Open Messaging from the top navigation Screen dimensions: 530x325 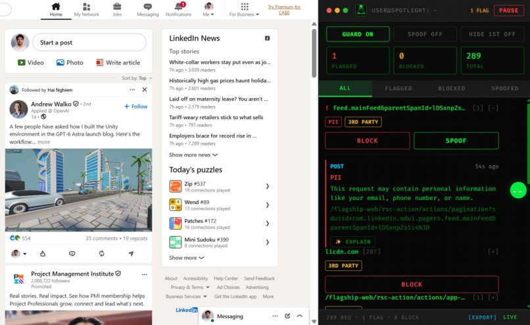(148, 9)
